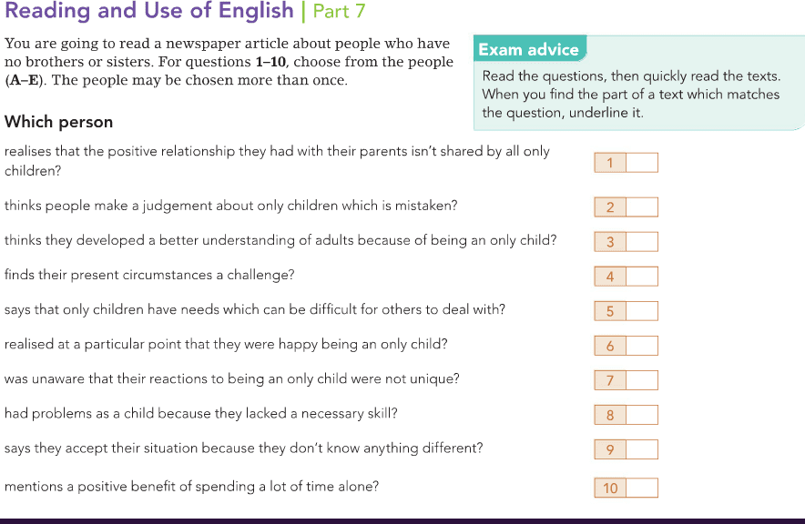805x524 pixels.
Task: Focus the answer field for question 5
Action: point(641,310)
